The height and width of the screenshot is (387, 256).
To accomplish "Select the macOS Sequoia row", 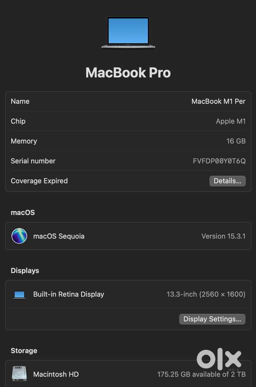I will pyautogui.click(x=128, y=236).
